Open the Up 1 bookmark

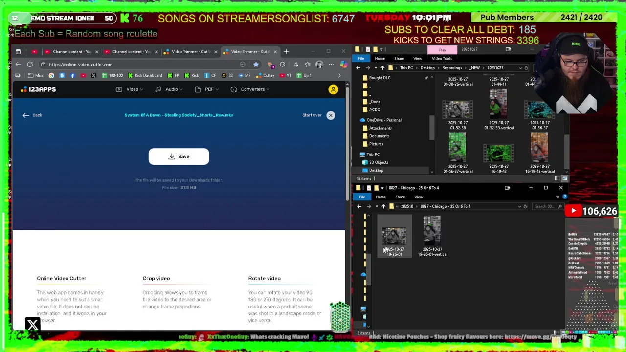304,76
